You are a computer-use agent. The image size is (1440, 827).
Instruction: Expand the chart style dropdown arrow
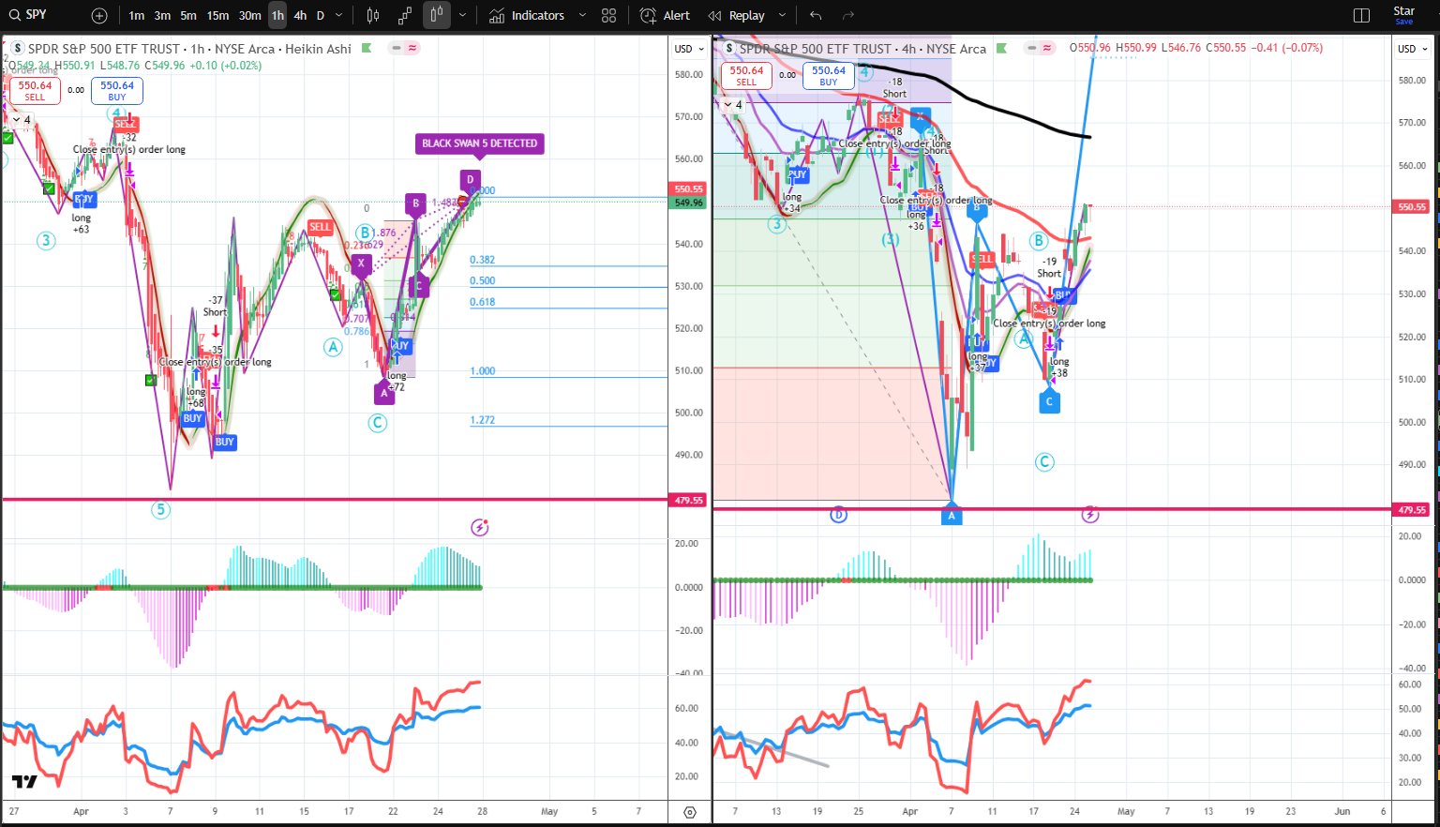[463, 16]
